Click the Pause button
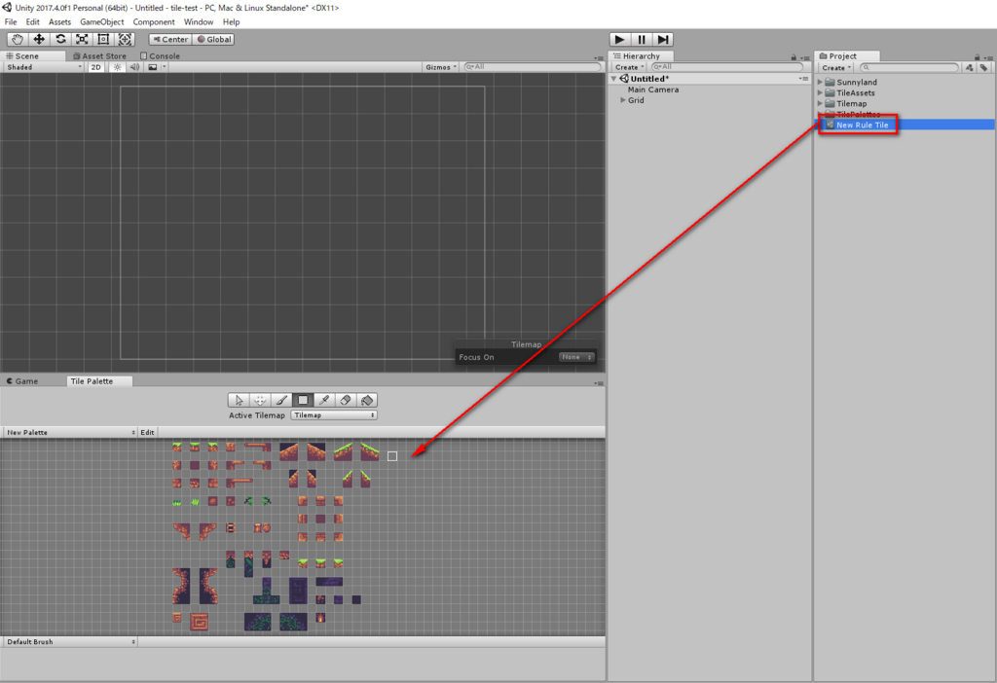 tap(641, 39)
